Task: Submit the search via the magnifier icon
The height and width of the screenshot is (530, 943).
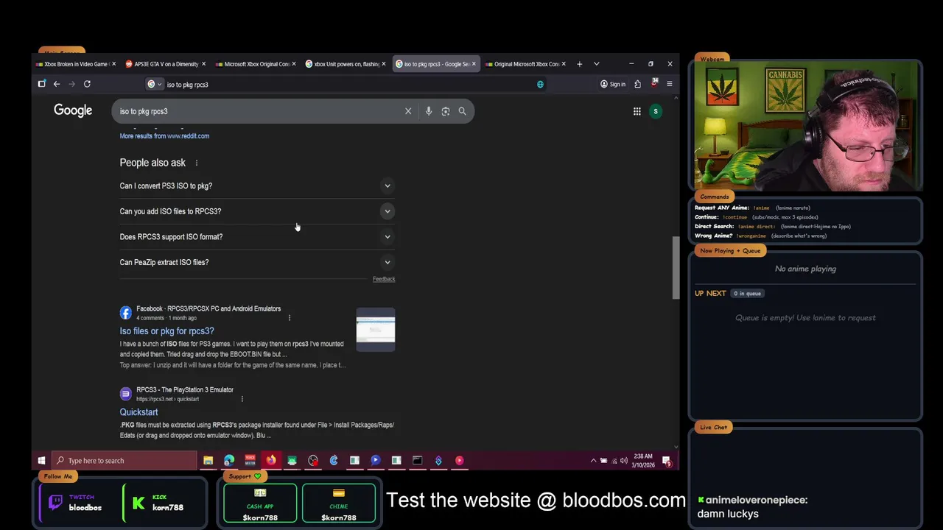Action: coord(463,111)
